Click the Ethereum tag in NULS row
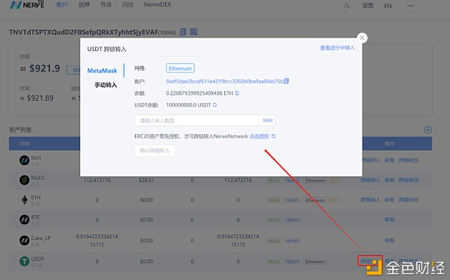Image resolution: width=450 pixels, height=280 pixels. (x=315, y=181)
